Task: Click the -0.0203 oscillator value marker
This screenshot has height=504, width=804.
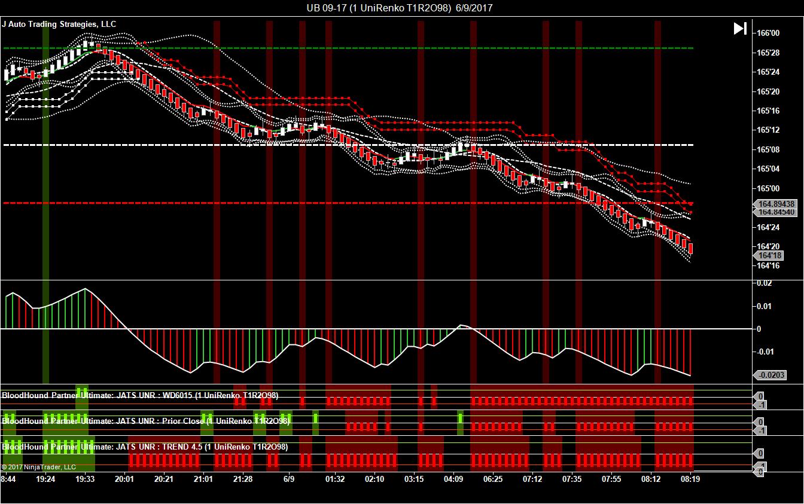Action: [x=770, y=375]
